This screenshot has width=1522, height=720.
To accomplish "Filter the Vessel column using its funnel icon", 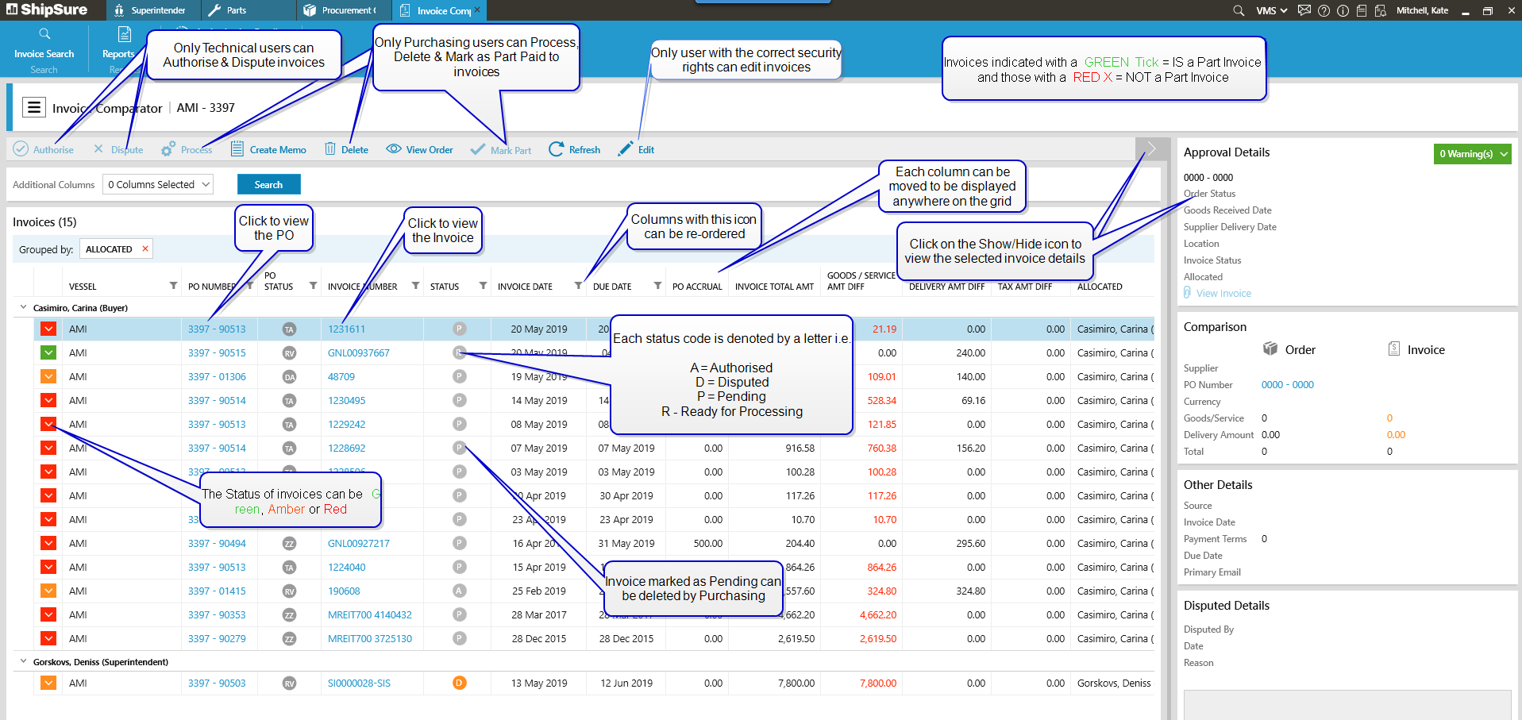I will point(173,286).
